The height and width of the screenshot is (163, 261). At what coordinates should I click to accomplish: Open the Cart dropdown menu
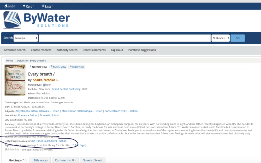(28, 6)
